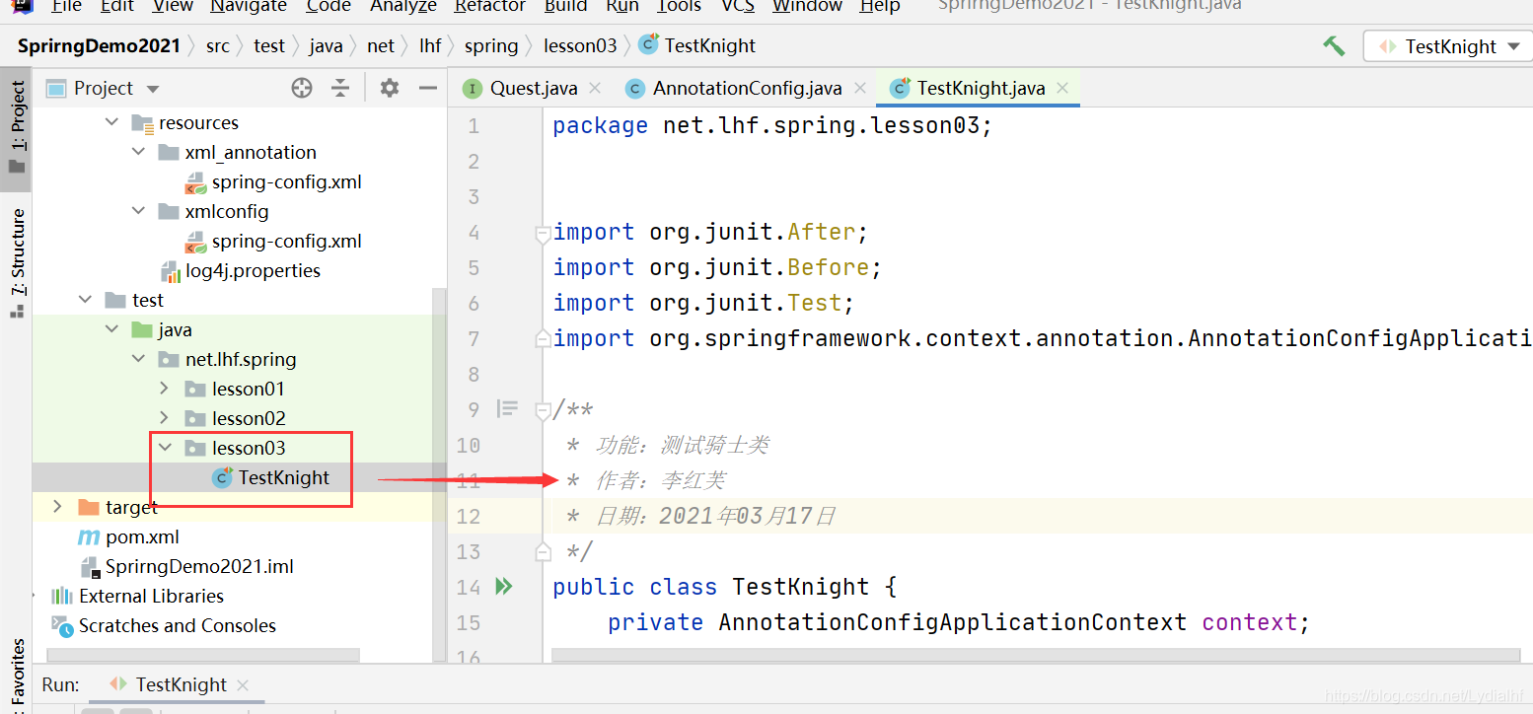Click the Build project hammer icon
The height and width of the screenshot is (714, 1533).
(1334, 46)
